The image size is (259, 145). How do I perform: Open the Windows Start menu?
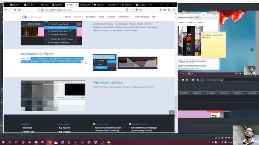tap(3, 142)
